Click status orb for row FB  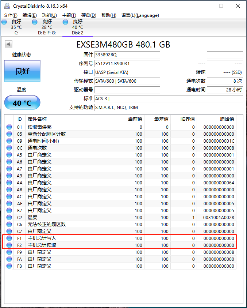pos(9,266)
